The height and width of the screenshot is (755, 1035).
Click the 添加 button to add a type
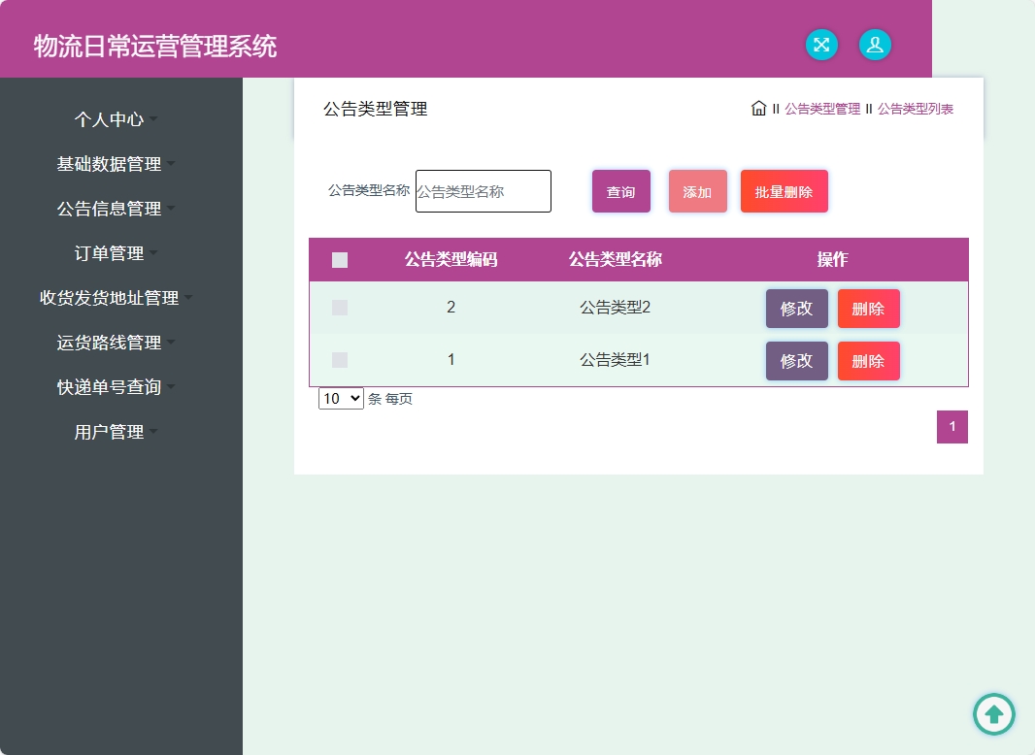click(x=697, y=191)
